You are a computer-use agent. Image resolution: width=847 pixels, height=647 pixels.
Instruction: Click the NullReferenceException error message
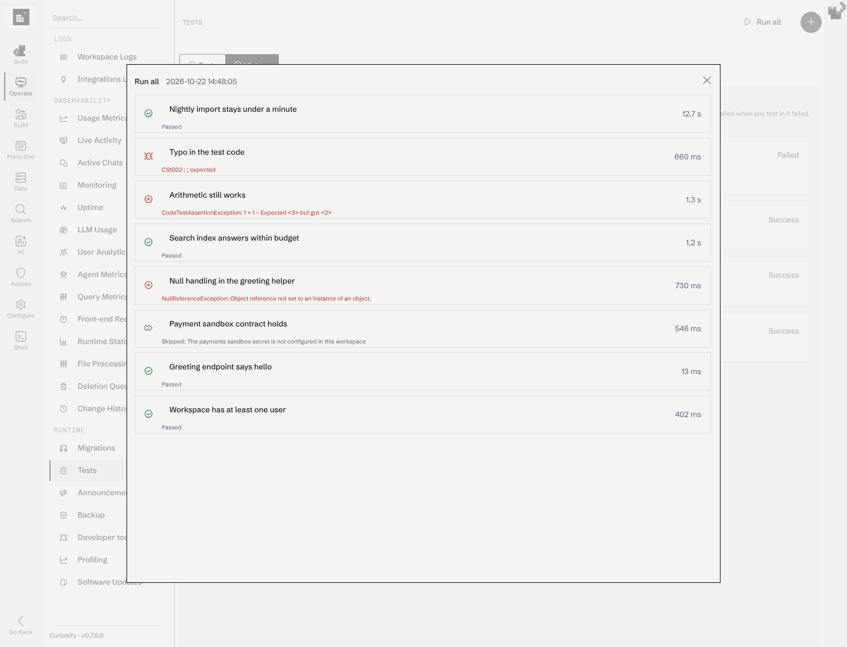pyautogui.click(x=266, y=299)
